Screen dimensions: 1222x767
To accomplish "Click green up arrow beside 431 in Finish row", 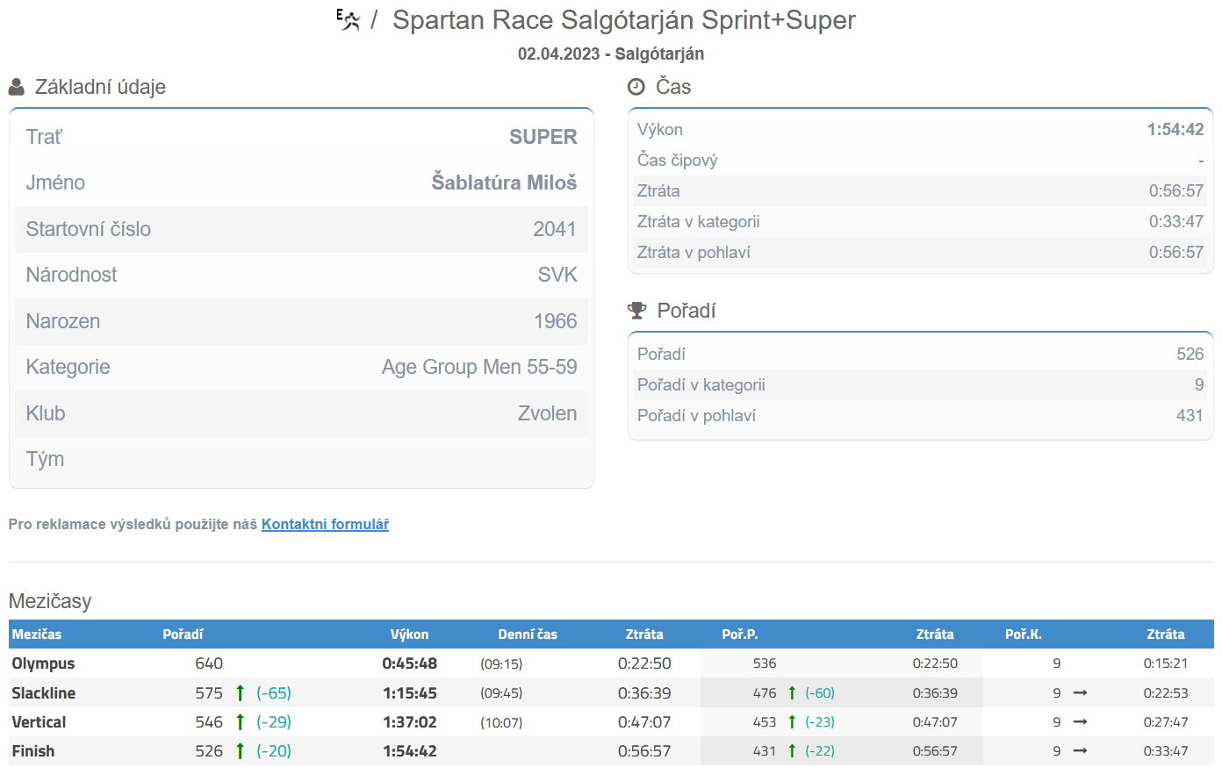I will [792, 750].
